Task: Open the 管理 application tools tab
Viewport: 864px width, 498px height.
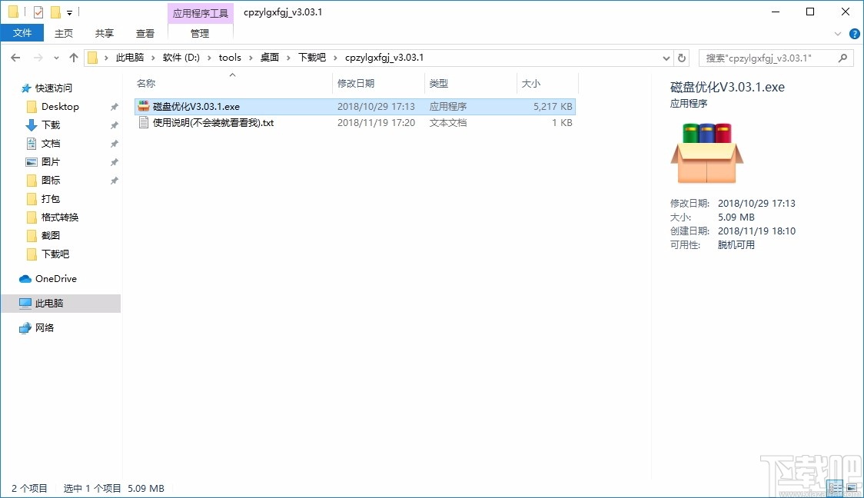Action: coord(200,33)
